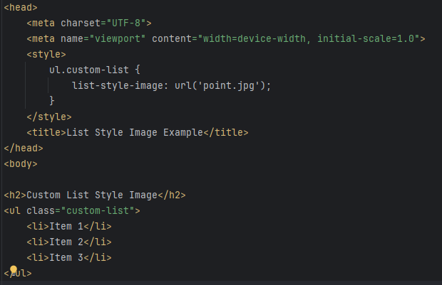Viewport: 442px width, 285px height.
Task: Click the closing </style> tag
Action: (49, 117)
